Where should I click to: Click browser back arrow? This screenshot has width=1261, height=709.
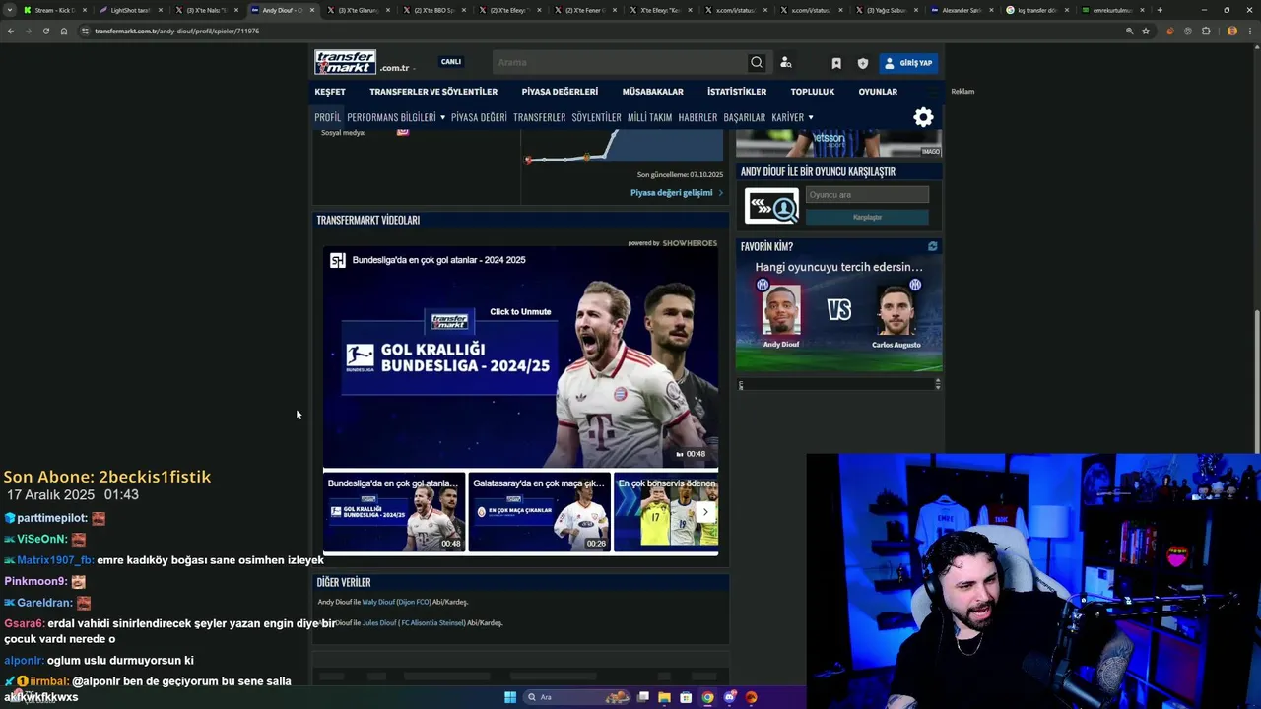11,31
